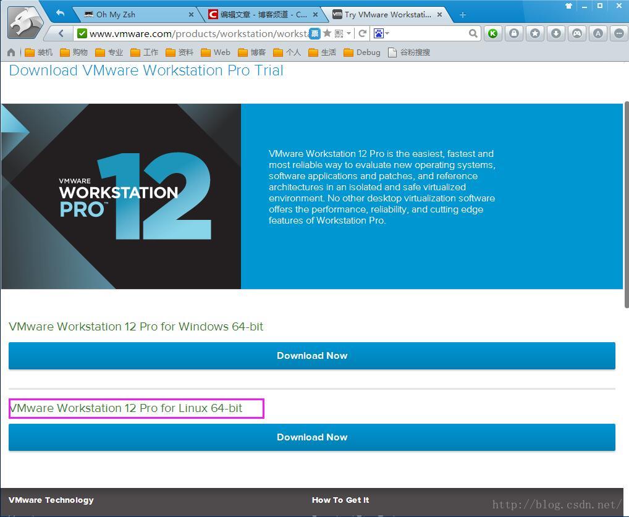Open the 专业 bookmark folder

[x=109, y=52]
